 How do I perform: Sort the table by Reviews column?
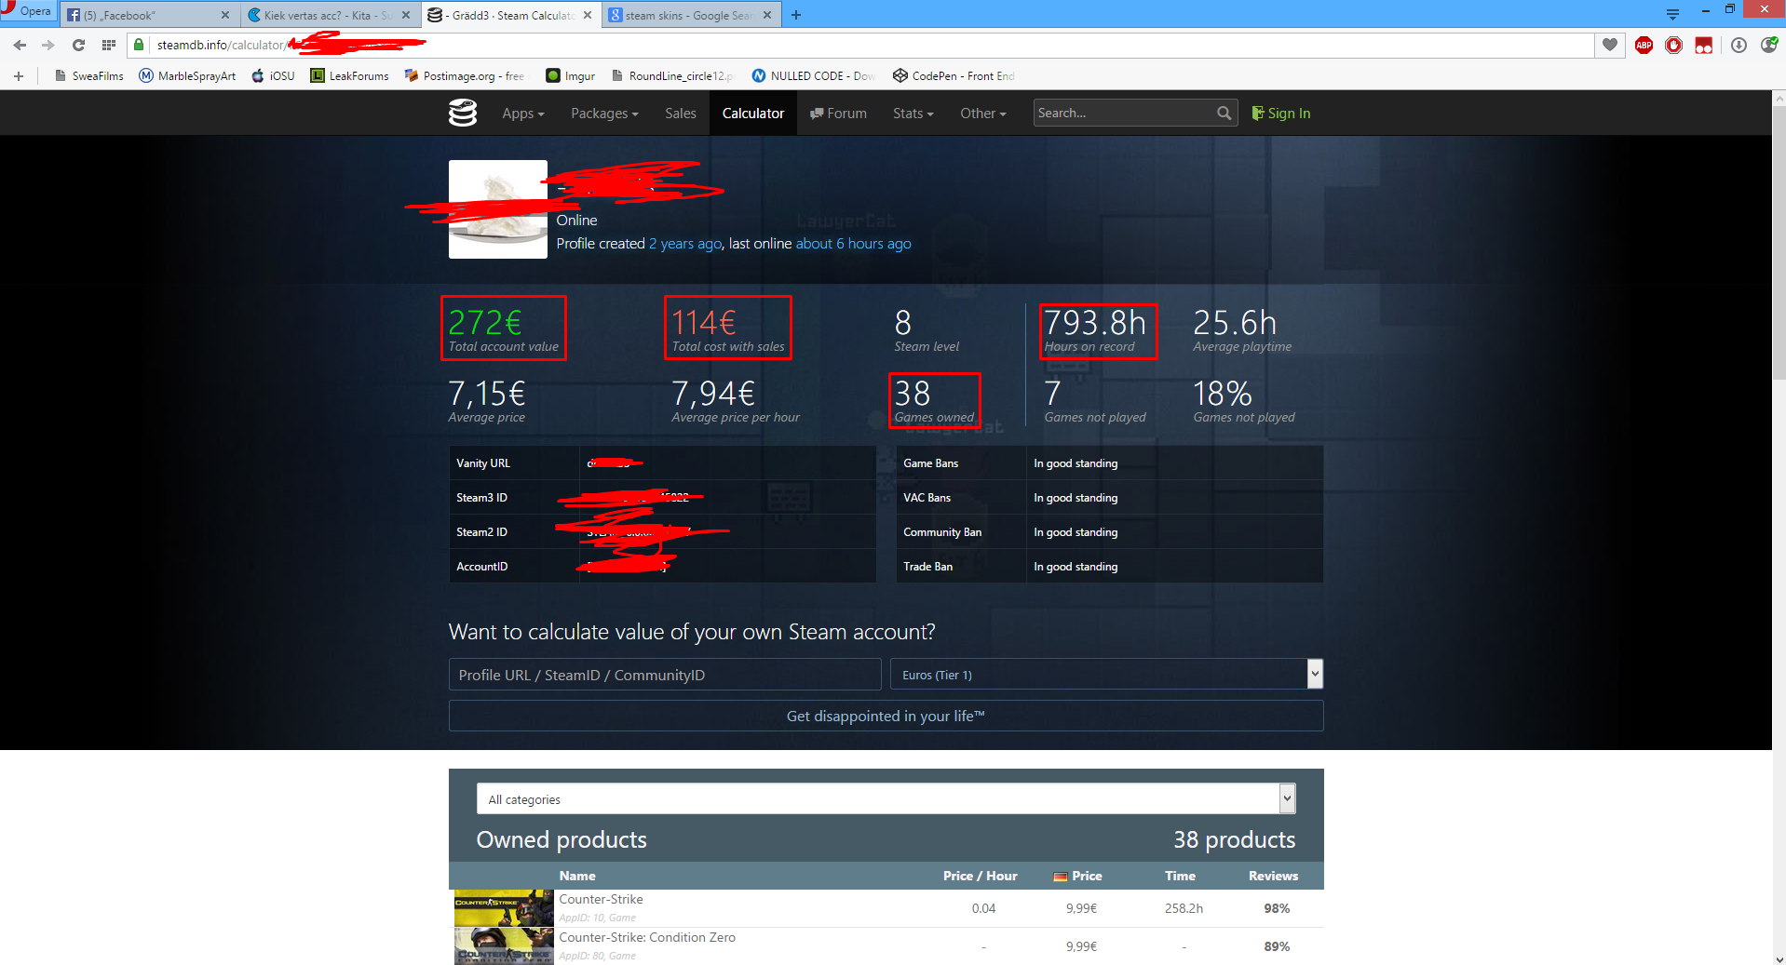point(1273,876)
